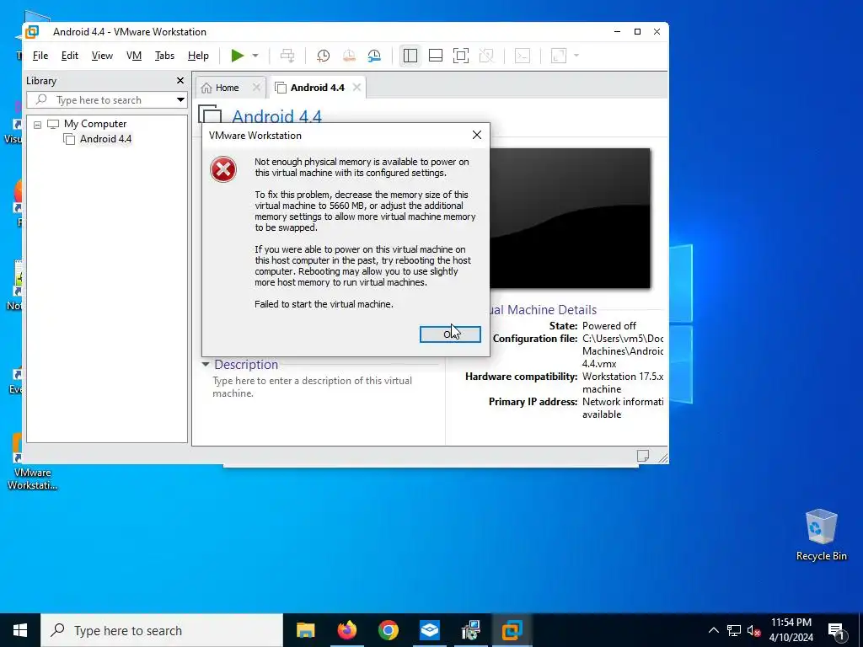This screenshot has width=863, height=647.
Task: Close the Library panel
Action: pos(180,80)
